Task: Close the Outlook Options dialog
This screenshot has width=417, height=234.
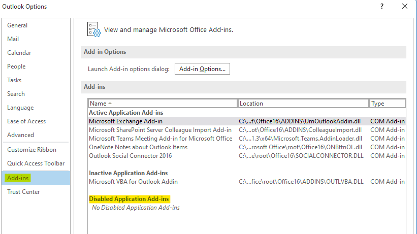Action: (404, 6)
